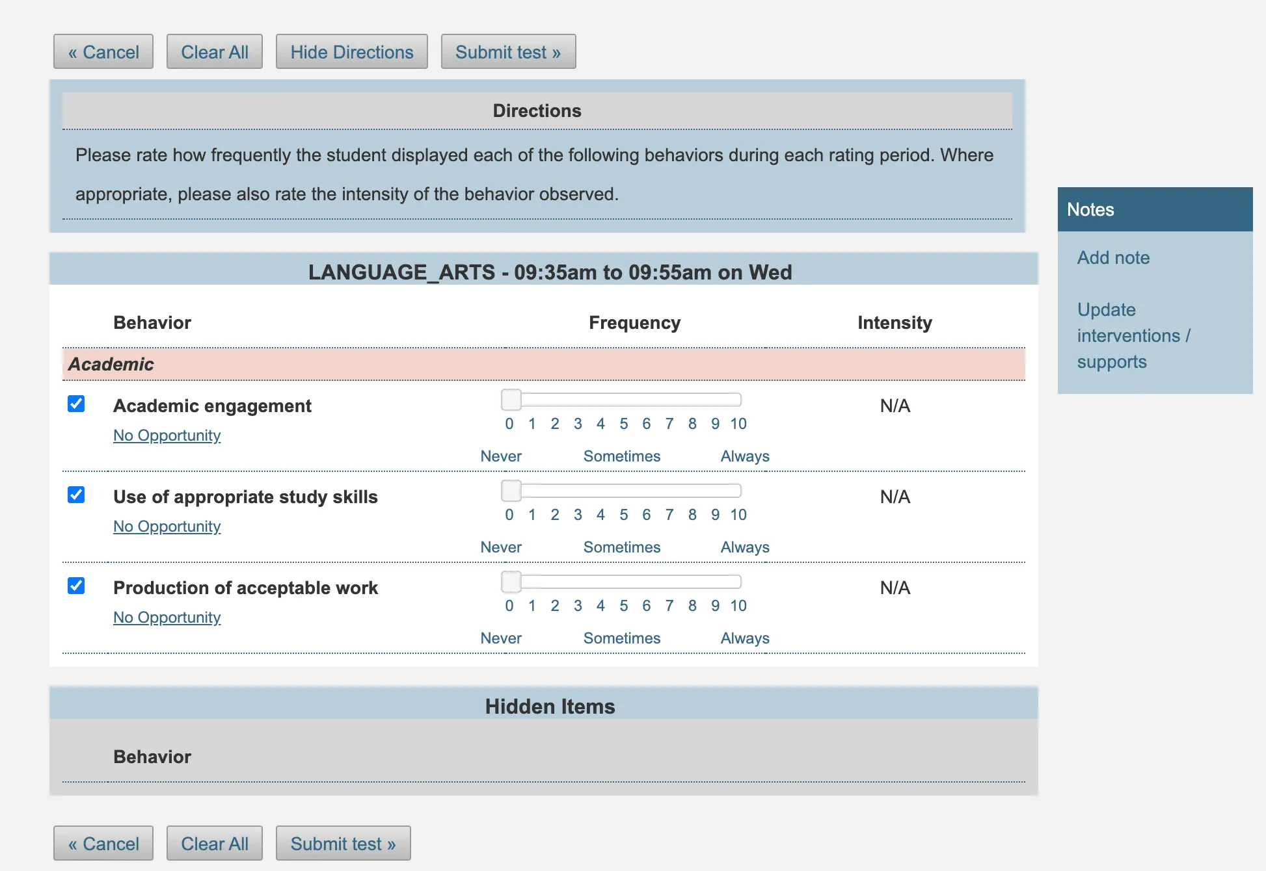Viewport: 1266px width, 871px height.
Task: Uncheck Use of appropriate study skills checkbox
Action: click(x=76, y=495)
